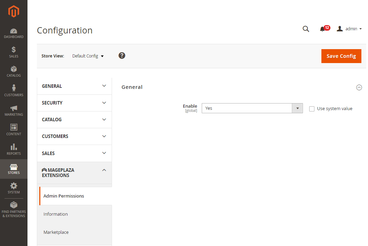This screenshot has height=246, width=368.
Task: Enable the Use system value checkbox
Action: pyautogui.click(x=312, y=109)
